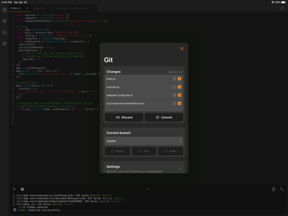Open the layout grid icon at top right
The width and height of the screenshot is (288, 216).
(282, 8)
